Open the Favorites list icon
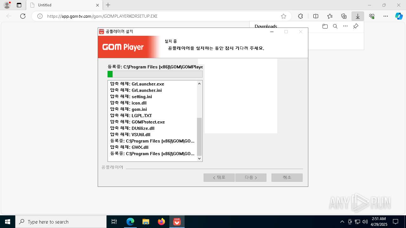This screenshot has width=406, height=228. point(330,16)
